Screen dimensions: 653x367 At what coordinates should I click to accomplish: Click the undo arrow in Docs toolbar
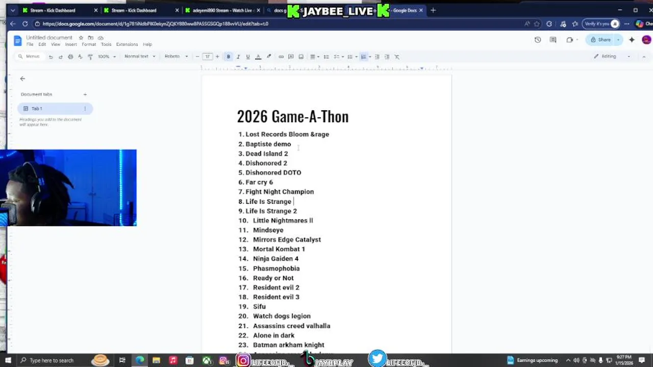[x=51, y=57]
